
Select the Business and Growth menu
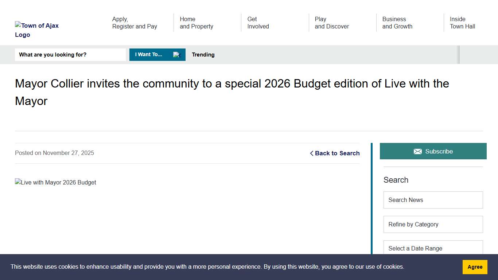click(x=397, y=23)
